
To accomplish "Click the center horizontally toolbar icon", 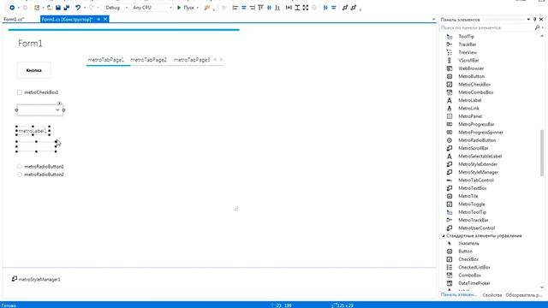I will (325, 8).
